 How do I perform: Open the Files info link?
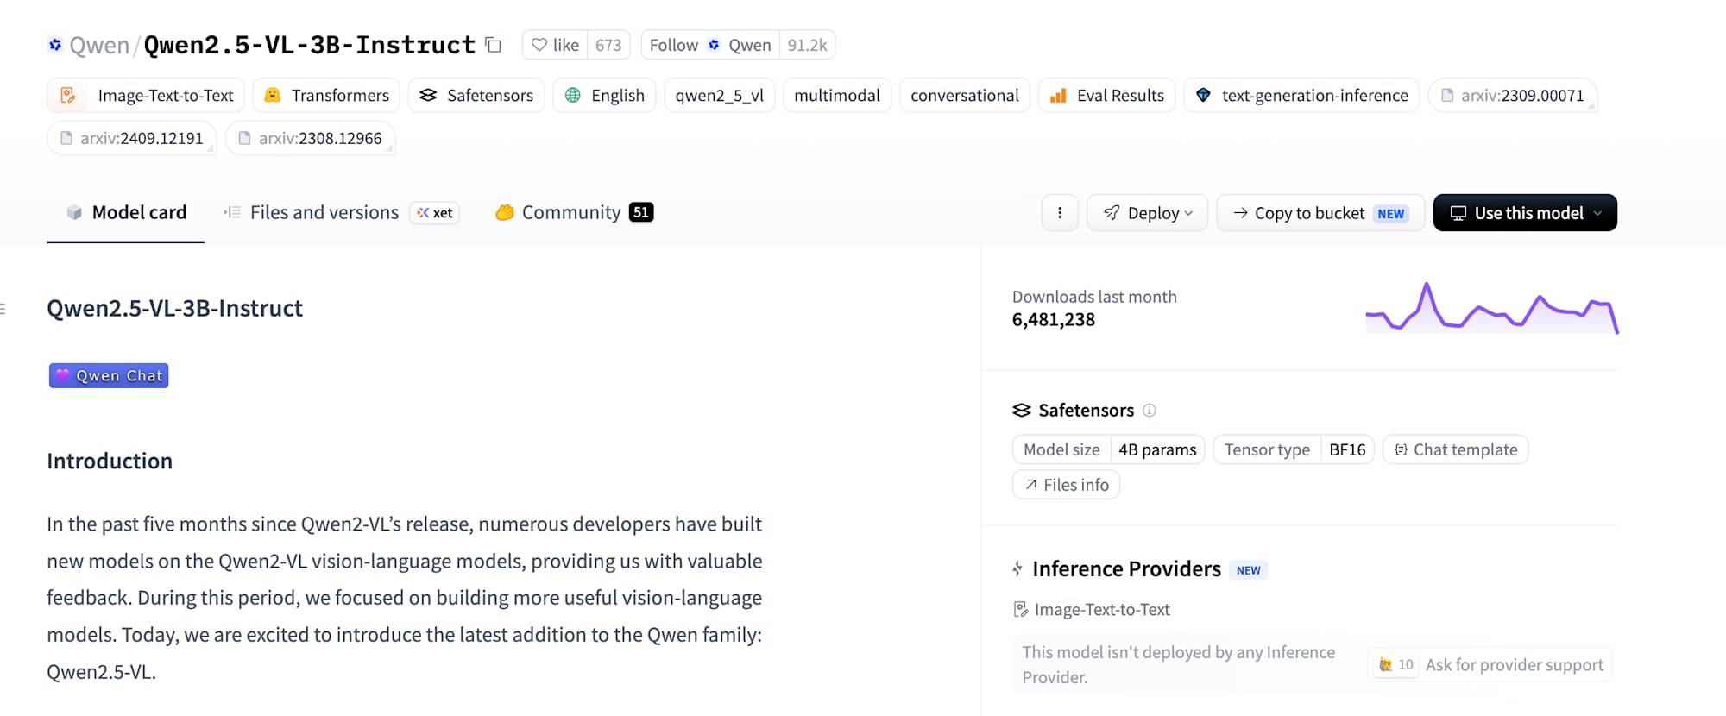click(x=1066, y=485)
